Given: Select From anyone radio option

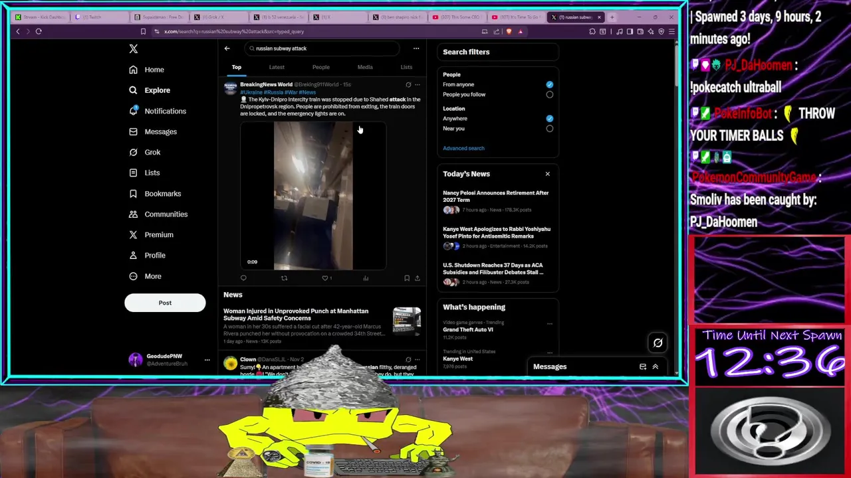Looking at the screenshot, I should pyautogui.click(x=550, y=84).
